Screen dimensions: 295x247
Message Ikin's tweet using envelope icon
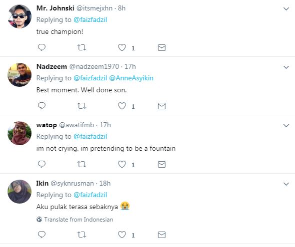point(161,235)
